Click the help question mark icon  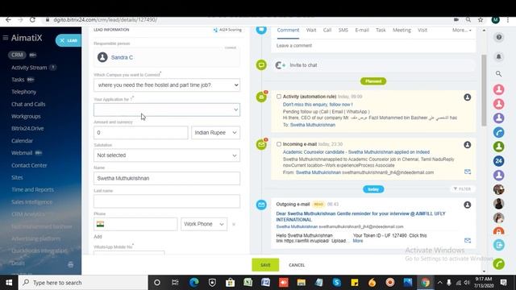point(499,37)
